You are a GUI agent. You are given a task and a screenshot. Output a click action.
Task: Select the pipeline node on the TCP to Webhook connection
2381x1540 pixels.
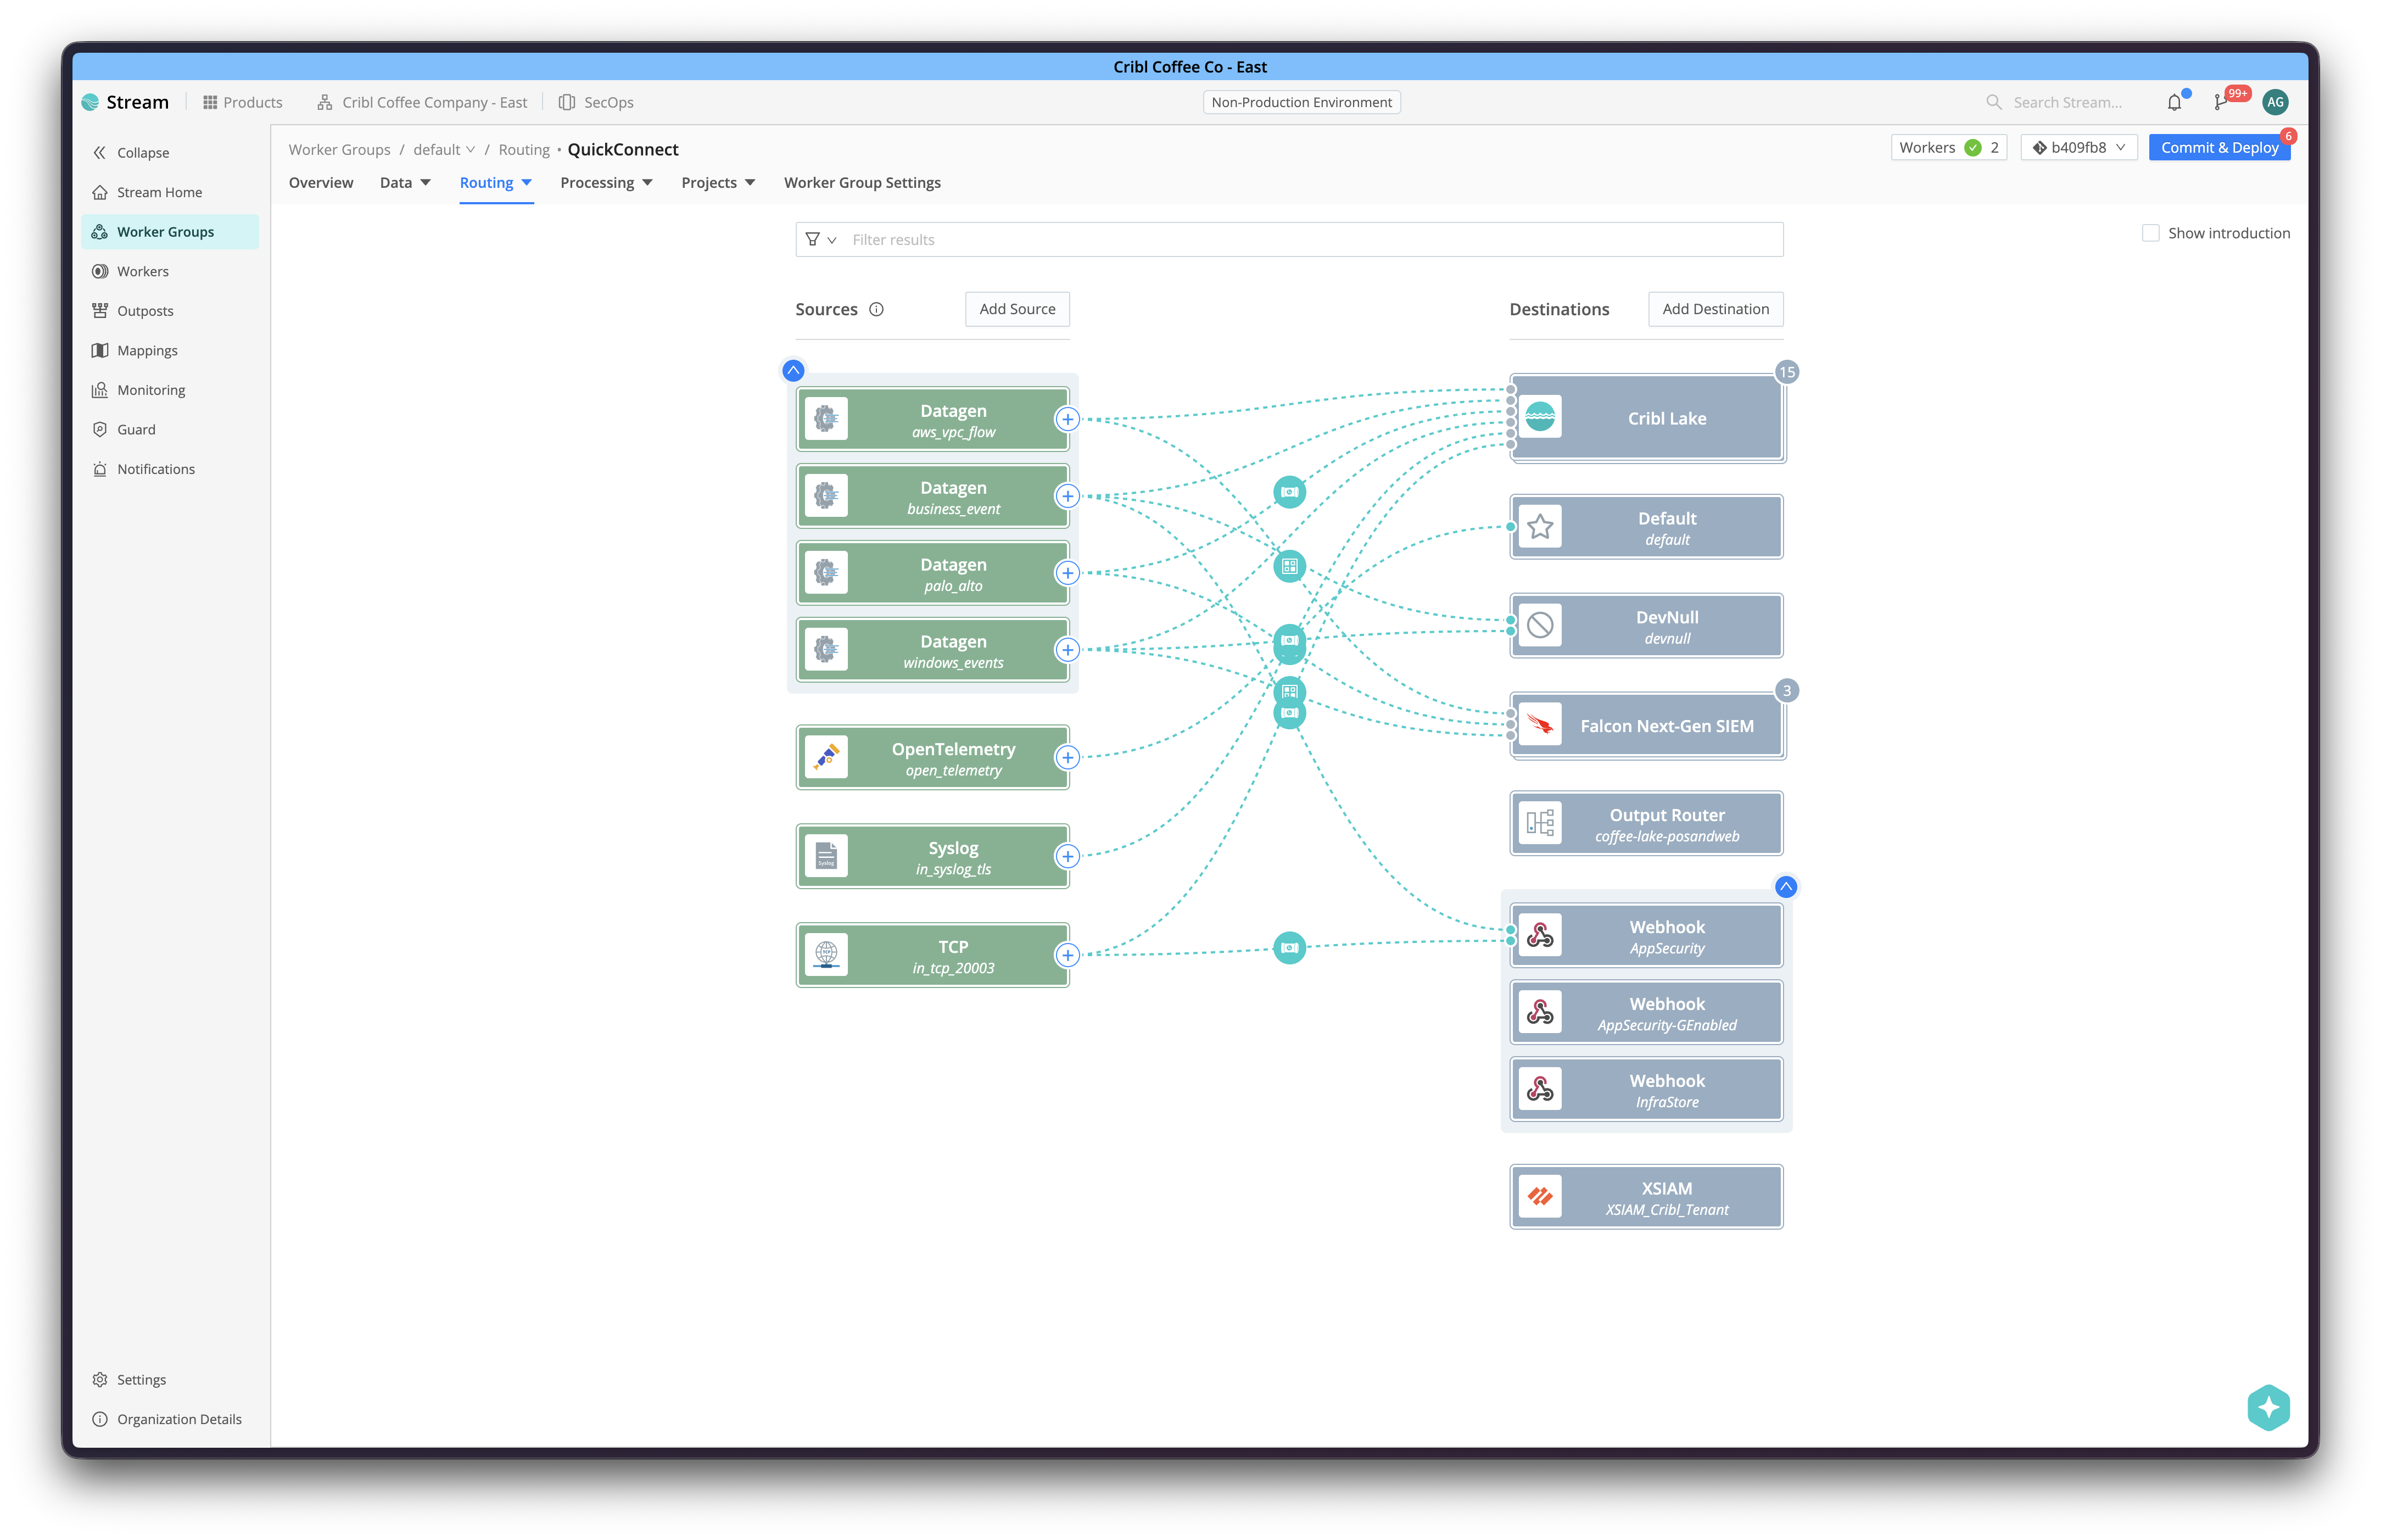tap(1289, 947)
